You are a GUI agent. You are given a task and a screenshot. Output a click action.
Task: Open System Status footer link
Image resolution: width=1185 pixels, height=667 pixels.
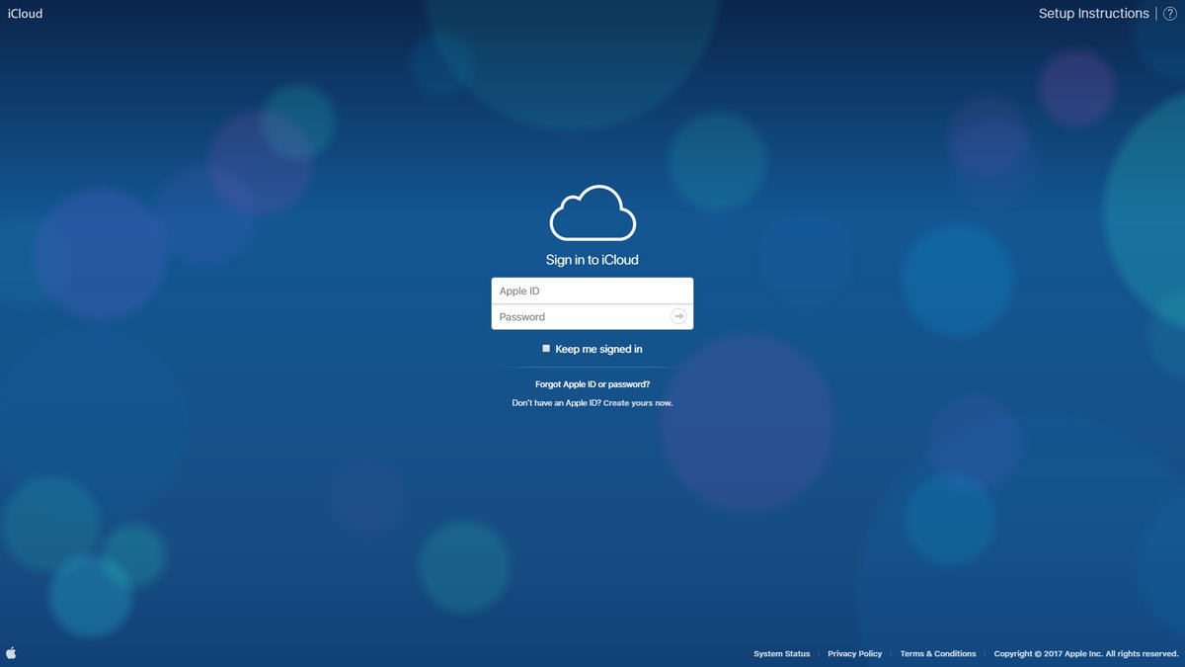point(782,654)
